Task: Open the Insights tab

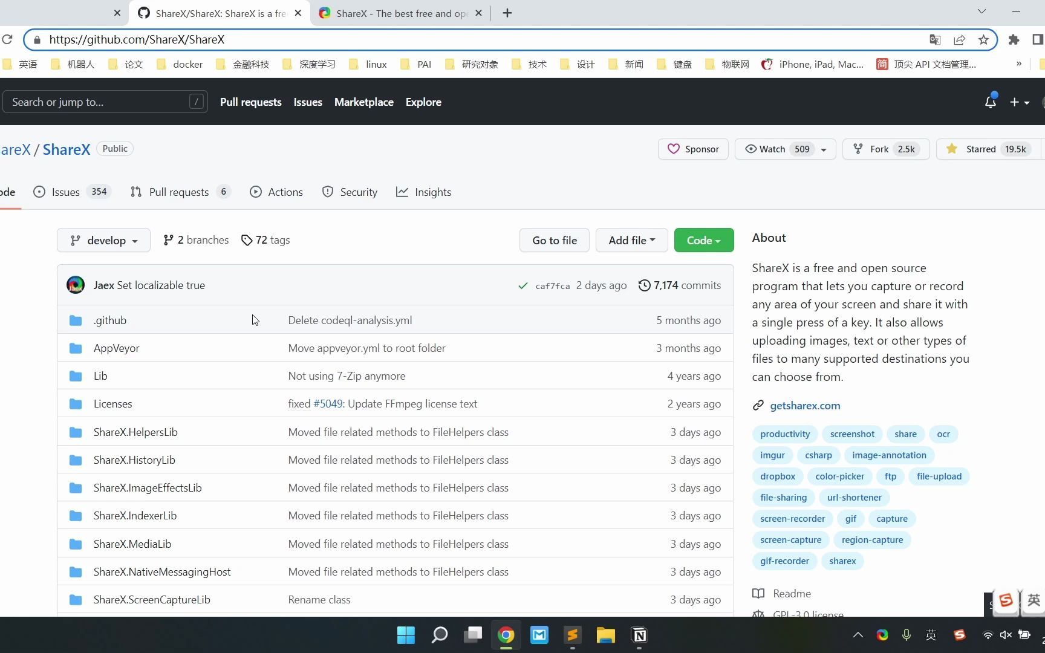Action: pos(423,192)
